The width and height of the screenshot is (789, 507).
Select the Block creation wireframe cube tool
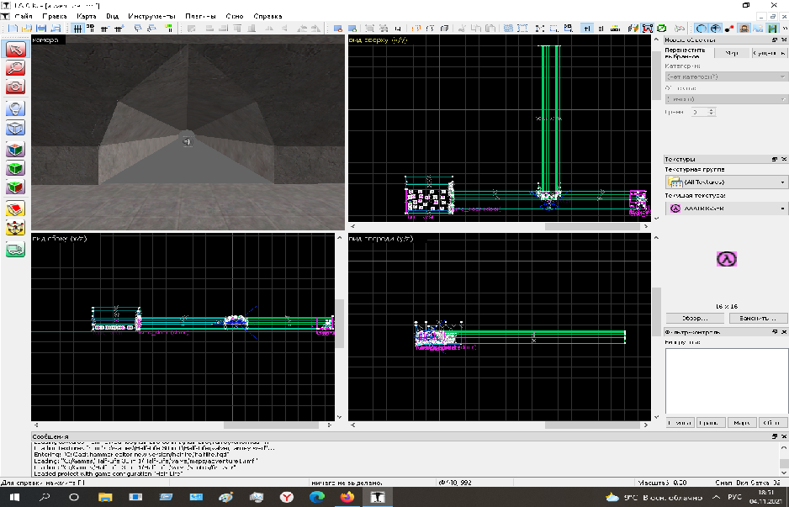point(16,128)
